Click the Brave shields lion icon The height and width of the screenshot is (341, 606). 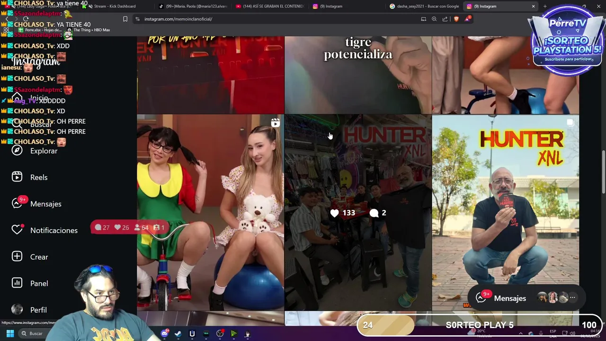coord(456,19)
